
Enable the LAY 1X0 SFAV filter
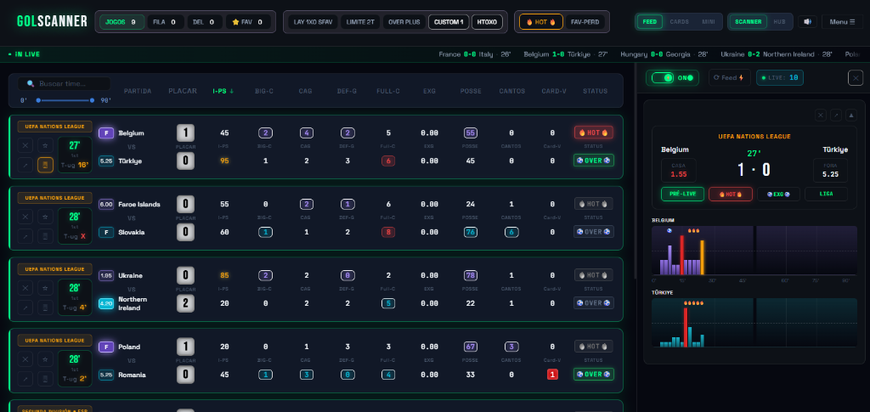tap(313, 22)
